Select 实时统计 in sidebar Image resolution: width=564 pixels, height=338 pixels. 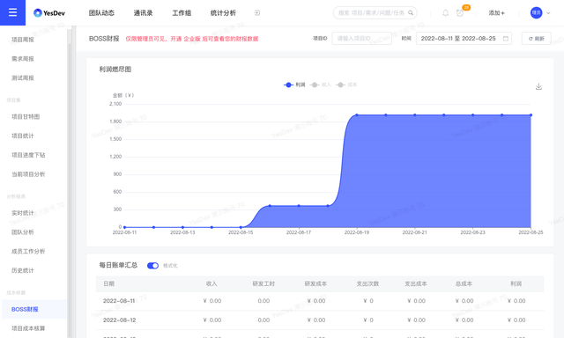pyautogui.click(x=23, y=213)
